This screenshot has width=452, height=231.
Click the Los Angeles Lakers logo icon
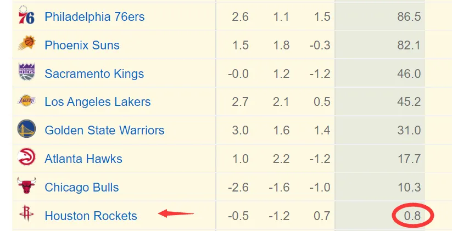point(26,101)
